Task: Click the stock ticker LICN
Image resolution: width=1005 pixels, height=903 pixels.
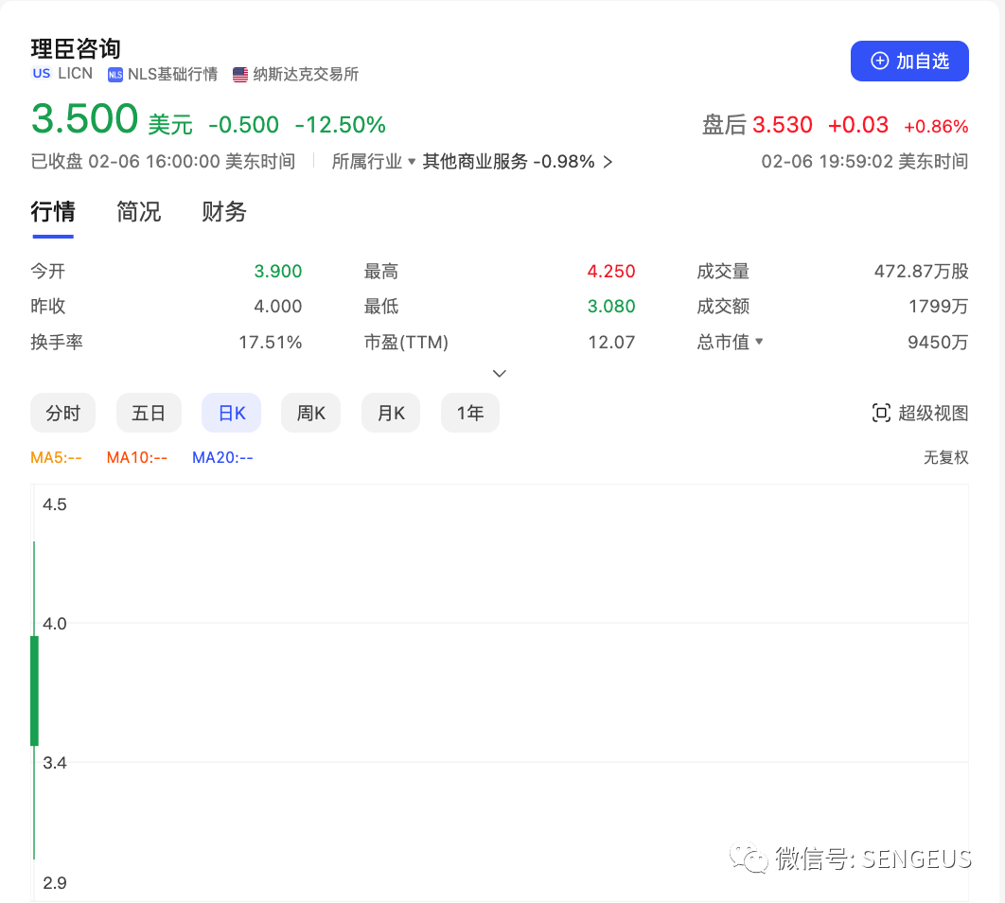Action: (x=75, y=74)
